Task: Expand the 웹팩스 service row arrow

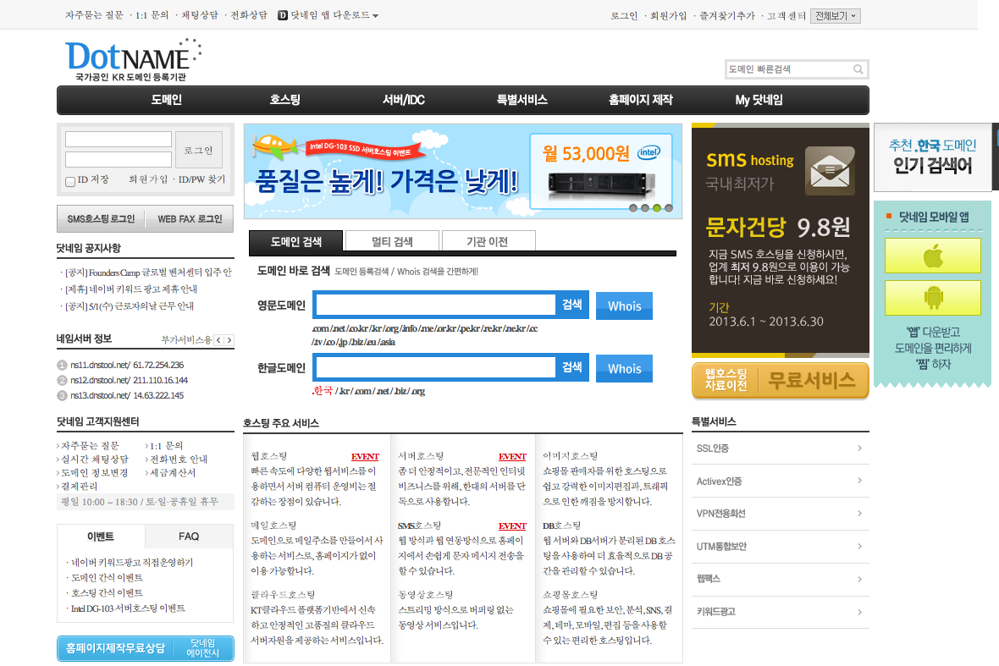Action: [x=859, y=579]
